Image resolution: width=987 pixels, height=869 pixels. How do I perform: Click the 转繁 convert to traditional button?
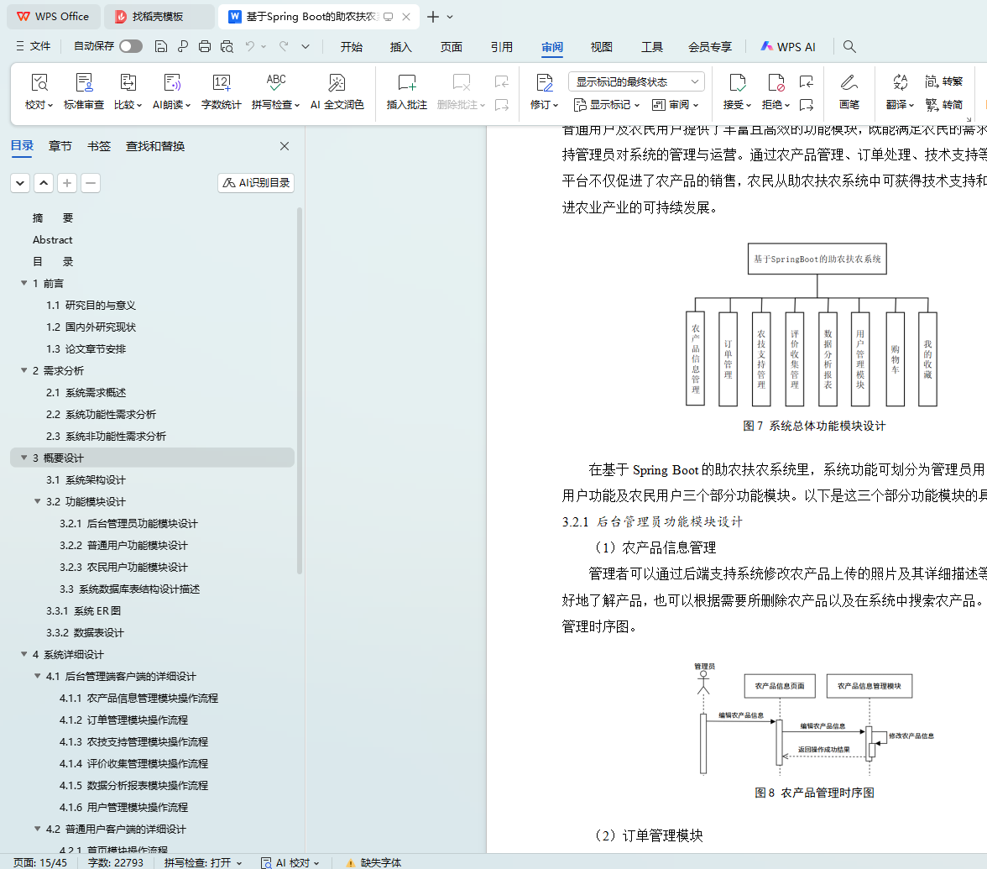point(944,81)
